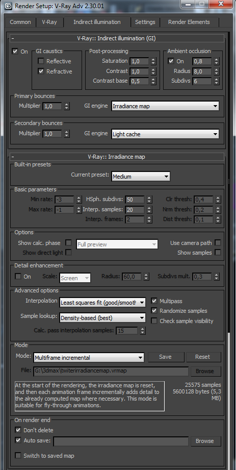
Task: Open the irradiance map Mode dropdown
Action: (x=88, y=357)
